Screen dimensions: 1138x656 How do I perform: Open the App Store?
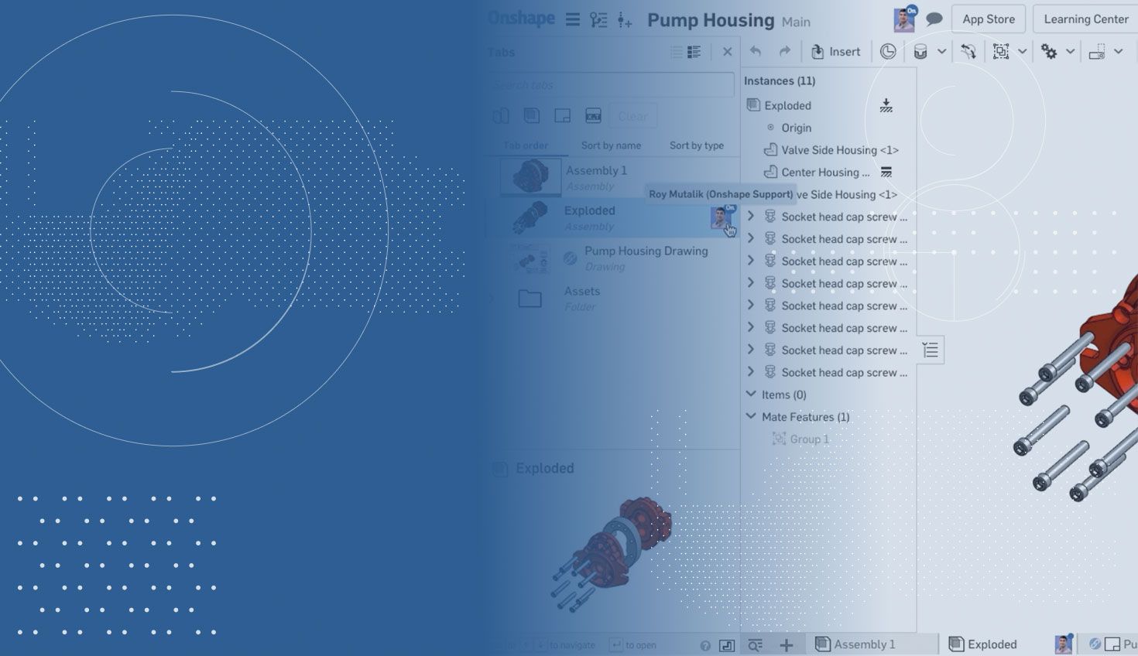(x=988, y=19)
